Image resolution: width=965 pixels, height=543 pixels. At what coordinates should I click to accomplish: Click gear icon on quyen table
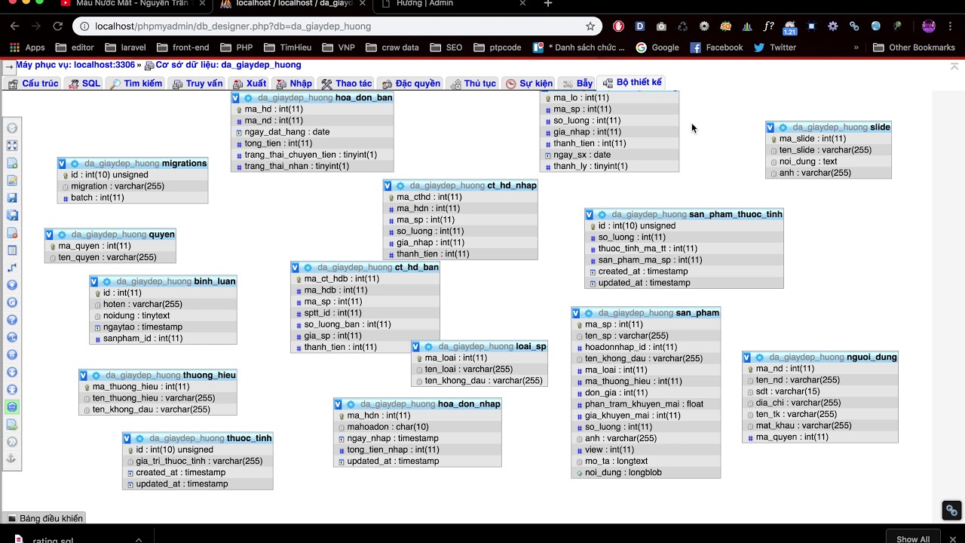(62, 235)
